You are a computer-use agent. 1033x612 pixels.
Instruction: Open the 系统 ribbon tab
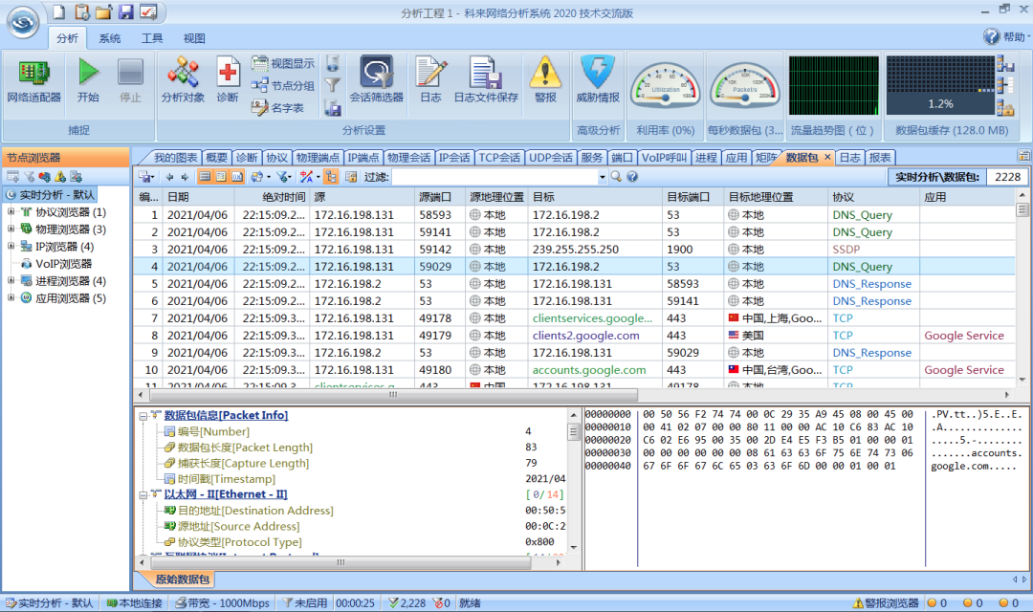[x=109, y=38]
